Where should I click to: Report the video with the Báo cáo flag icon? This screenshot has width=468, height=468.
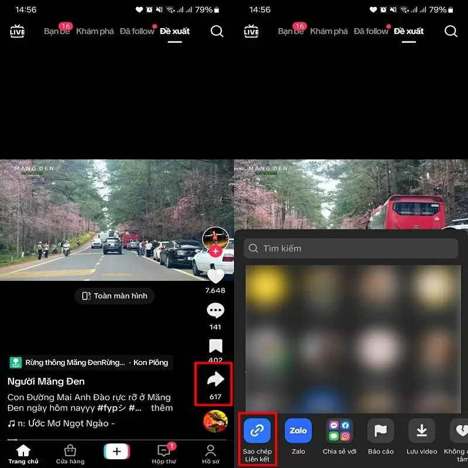tap(380, 431)
